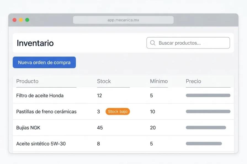Click the hidden price bar for Filtro de aceite
The image size is (247, 164).
click(x=208, y=95)
